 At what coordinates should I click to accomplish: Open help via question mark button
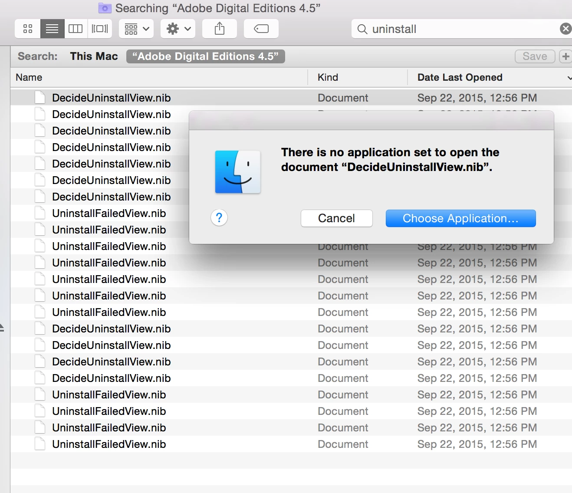[219, 217]
